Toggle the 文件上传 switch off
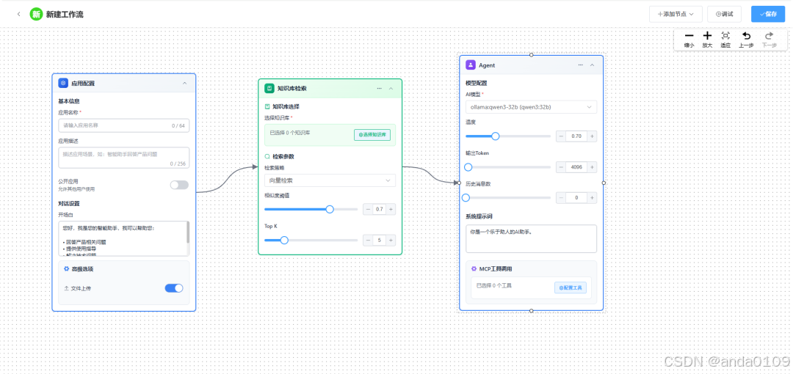This screenshot has width=793, height=374. click(x=174, y=288)
